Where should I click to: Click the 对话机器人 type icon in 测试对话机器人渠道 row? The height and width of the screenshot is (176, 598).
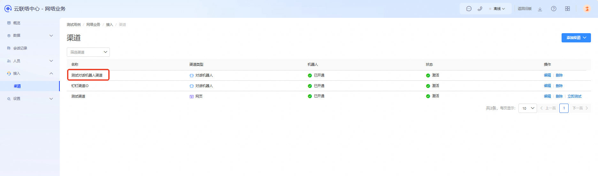[x=192, y=76]
